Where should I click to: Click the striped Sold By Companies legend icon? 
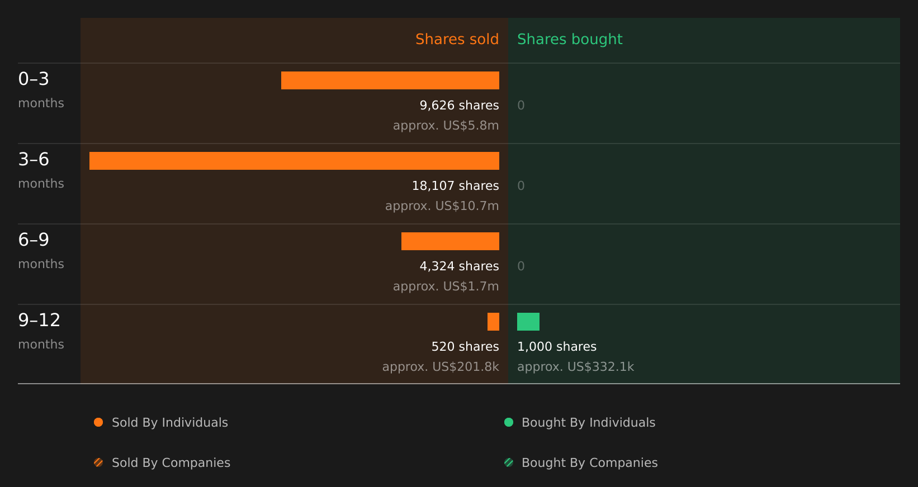coord(98,462)
